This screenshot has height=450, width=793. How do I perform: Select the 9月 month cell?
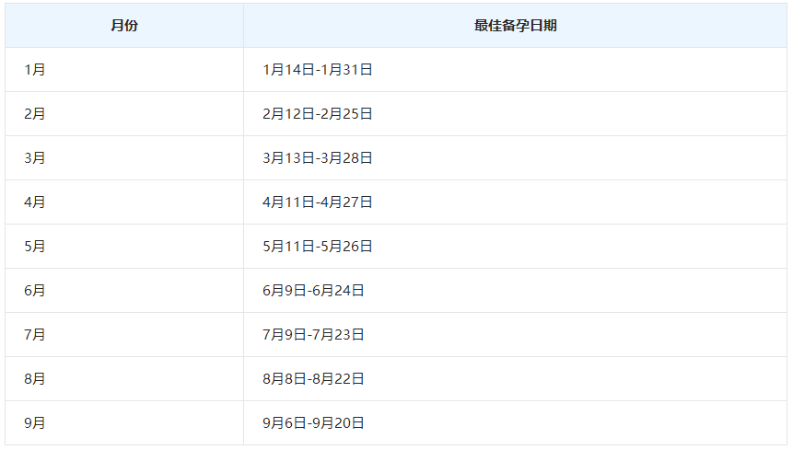click(x=35, y=423)
